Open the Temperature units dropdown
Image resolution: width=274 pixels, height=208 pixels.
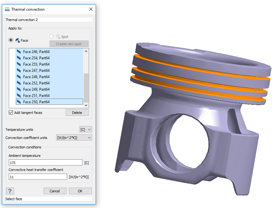click(86, 129)
